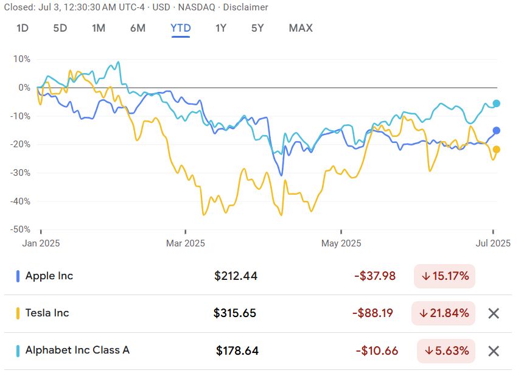Click the -20% y-axis label
Screen dimensions: 521x373
click(x=20, y=144)
